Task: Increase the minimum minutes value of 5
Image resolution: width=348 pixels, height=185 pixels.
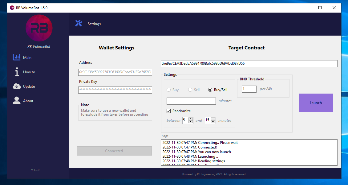Action: (191, 119)
